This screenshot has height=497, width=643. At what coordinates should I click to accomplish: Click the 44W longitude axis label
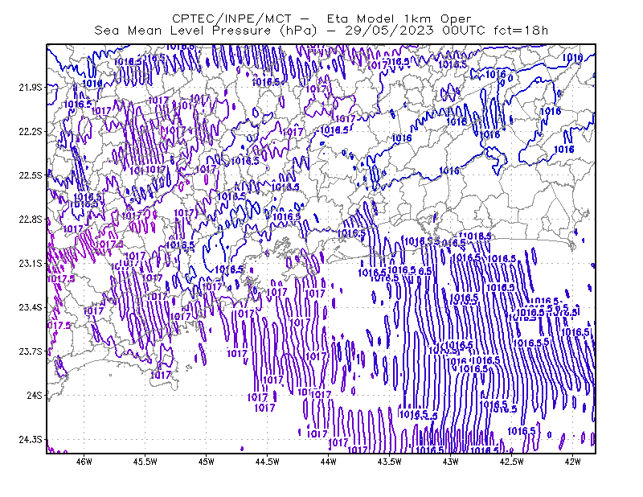click(329, 462)
